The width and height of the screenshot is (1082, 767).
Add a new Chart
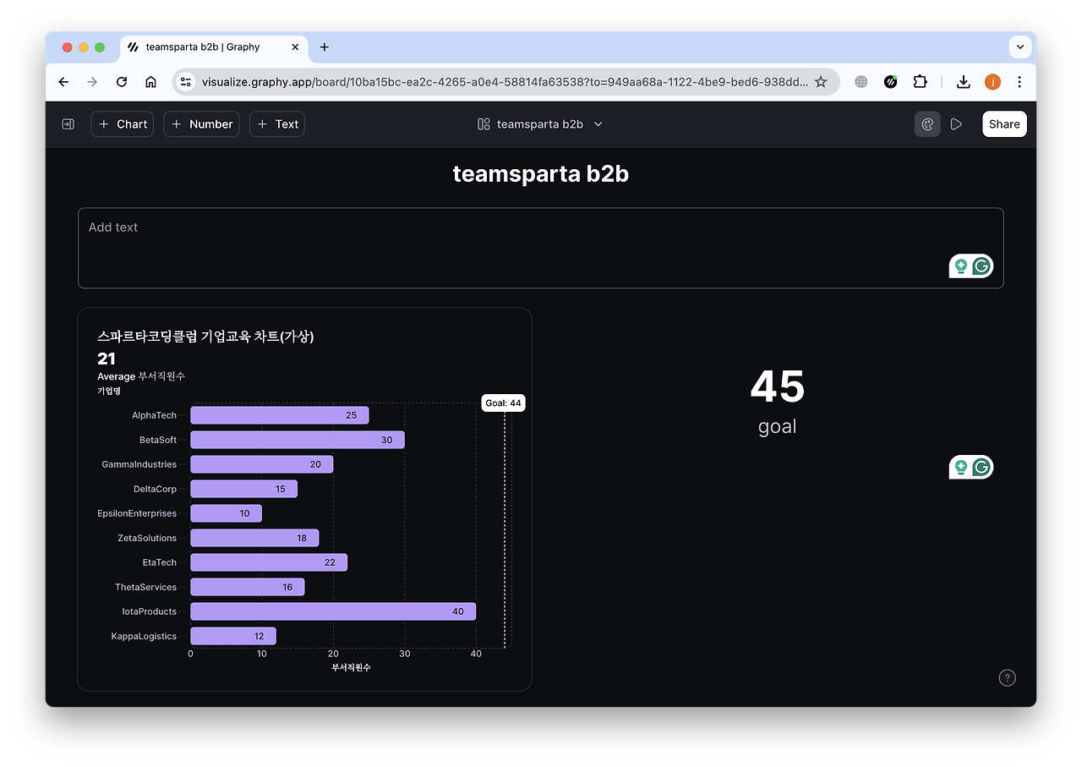click(123, 124)
